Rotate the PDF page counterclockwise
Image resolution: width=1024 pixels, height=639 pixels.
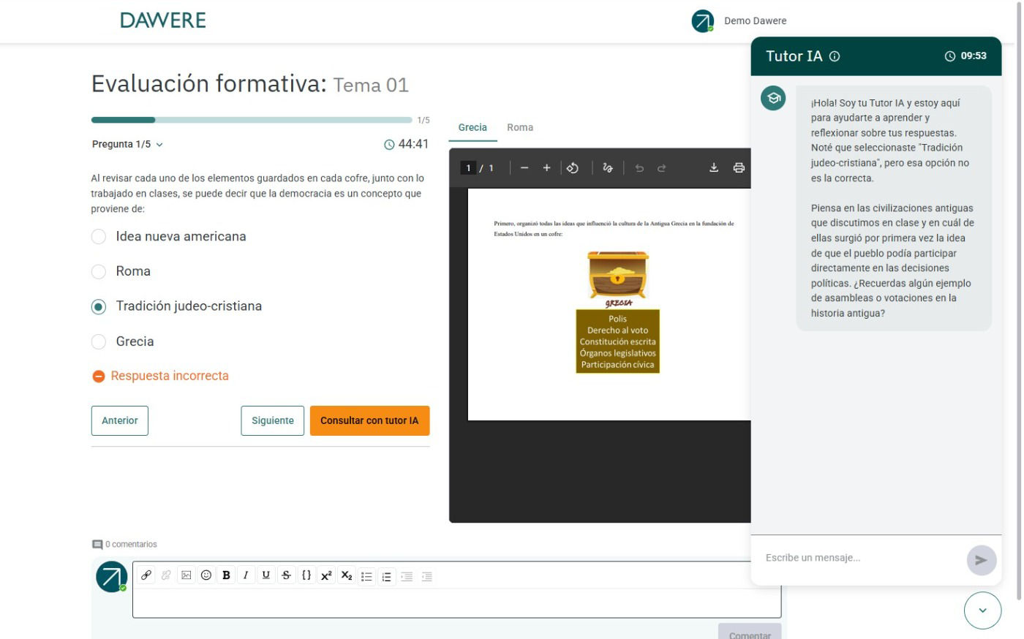coord(573,167)
